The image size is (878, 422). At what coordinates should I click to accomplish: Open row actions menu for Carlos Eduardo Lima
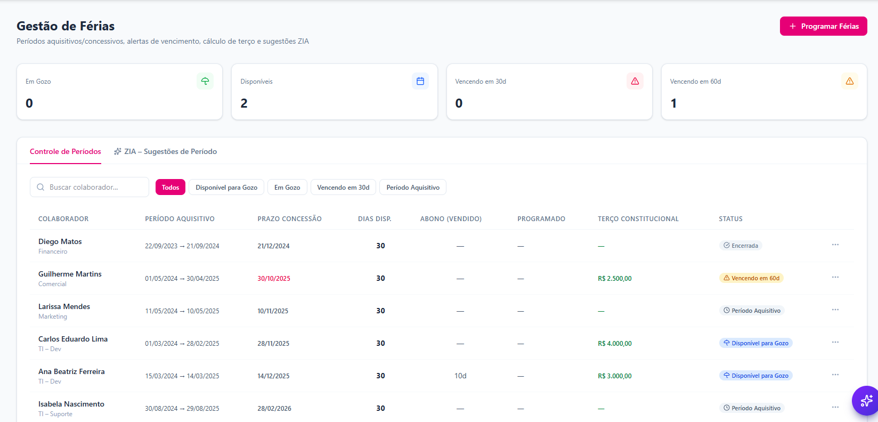coord(835,342)
